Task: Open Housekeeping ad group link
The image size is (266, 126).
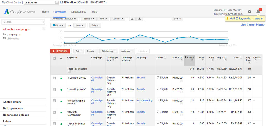Action: [x=144, y=100]
